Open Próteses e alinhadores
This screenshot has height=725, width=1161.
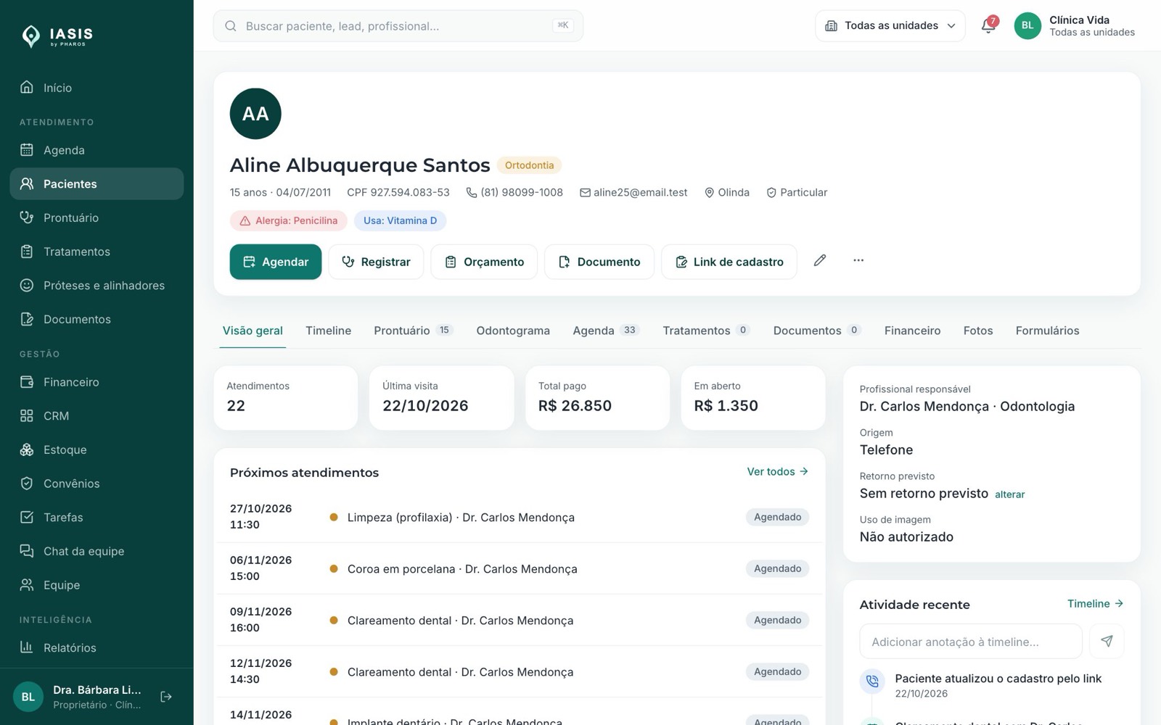click(97, 286)
